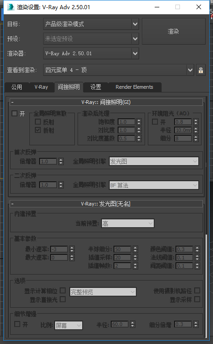
Task: Toggle the 显示计算相位 checkbox
Action: coord(62,291)
